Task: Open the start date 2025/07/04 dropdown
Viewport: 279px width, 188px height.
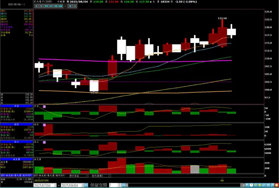Action: click(x=55, y=185)
